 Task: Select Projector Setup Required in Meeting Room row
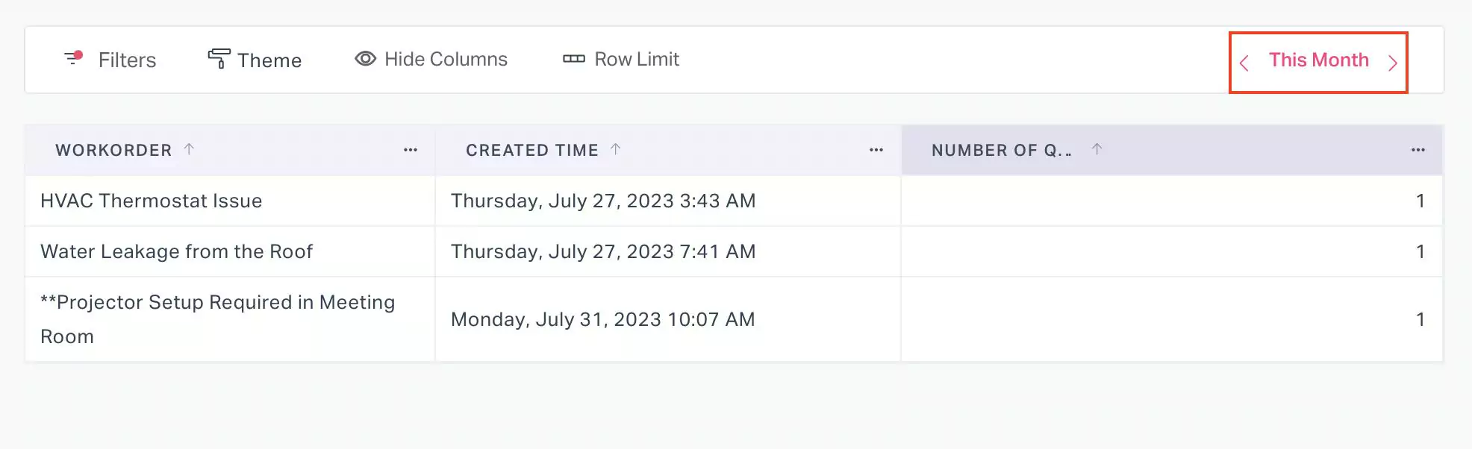pos(217,318)
